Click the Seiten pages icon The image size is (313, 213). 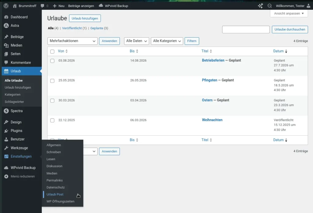pos(6,54)
